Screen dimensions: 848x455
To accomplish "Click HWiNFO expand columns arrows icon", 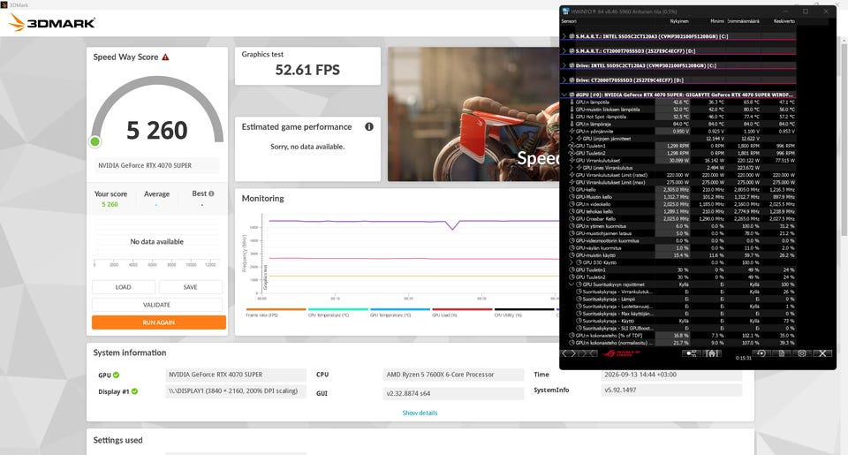I will [x=569, y=353].
